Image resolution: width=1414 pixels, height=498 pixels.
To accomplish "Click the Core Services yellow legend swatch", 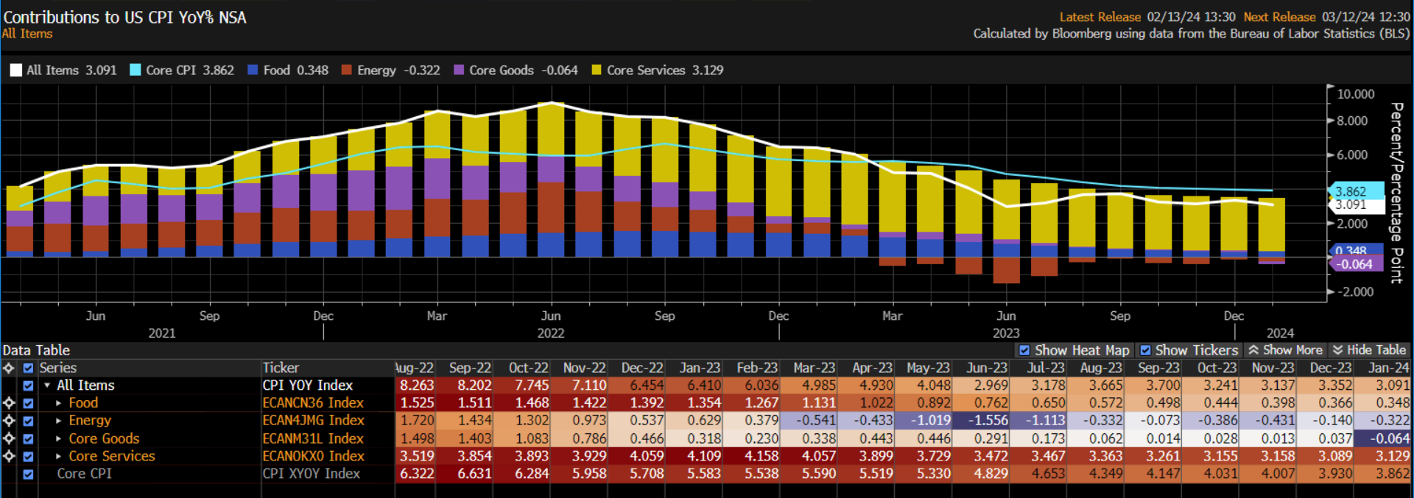I will click(x=597, y=70).
